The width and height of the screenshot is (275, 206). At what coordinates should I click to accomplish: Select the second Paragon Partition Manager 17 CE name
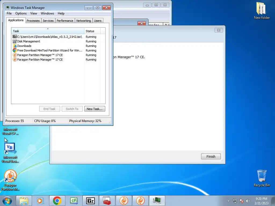click(40, 60)
